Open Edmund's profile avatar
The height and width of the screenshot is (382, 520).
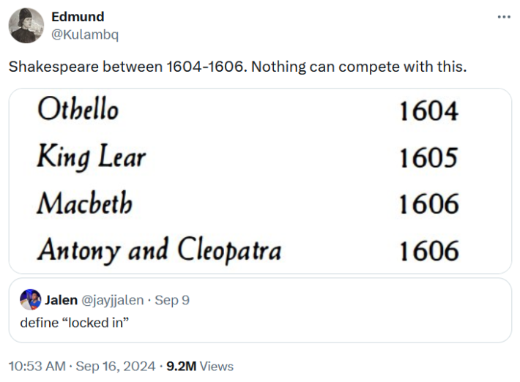click(x=26, y=26)
